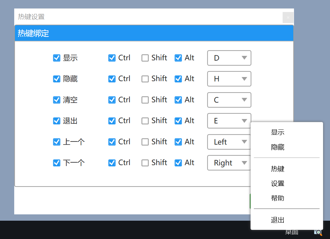Viewport: 330px width, 239px height.
Task: Choose 隐藏 from the tray context menu
Action: [x=278, y=147]
